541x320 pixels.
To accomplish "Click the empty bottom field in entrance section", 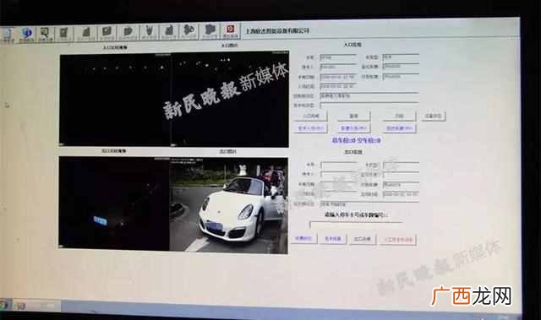I will (369, 105).
